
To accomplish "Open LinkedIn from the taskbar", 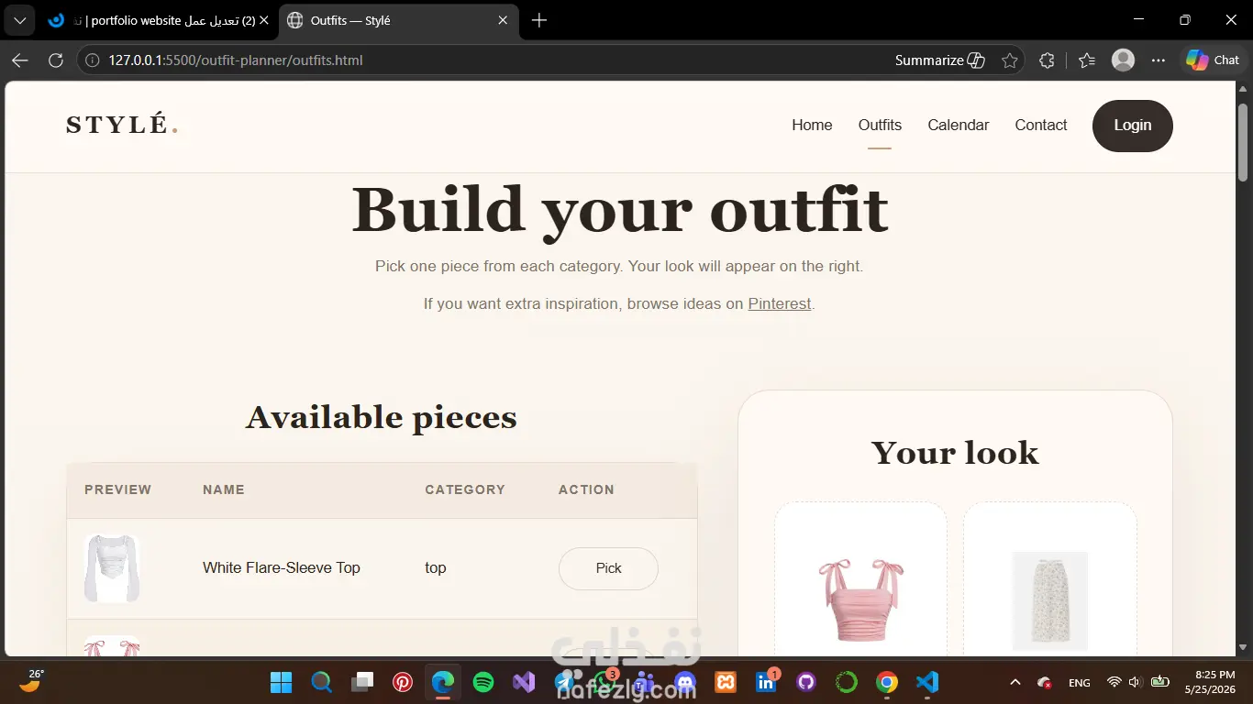I will [766, 682].
